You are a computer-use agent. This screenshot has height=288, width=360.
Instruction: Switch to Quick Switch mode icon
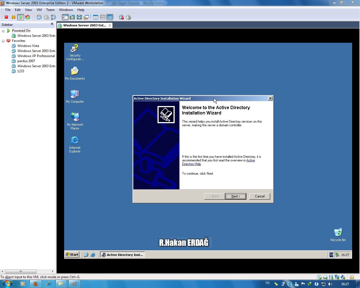click(72, 17)
